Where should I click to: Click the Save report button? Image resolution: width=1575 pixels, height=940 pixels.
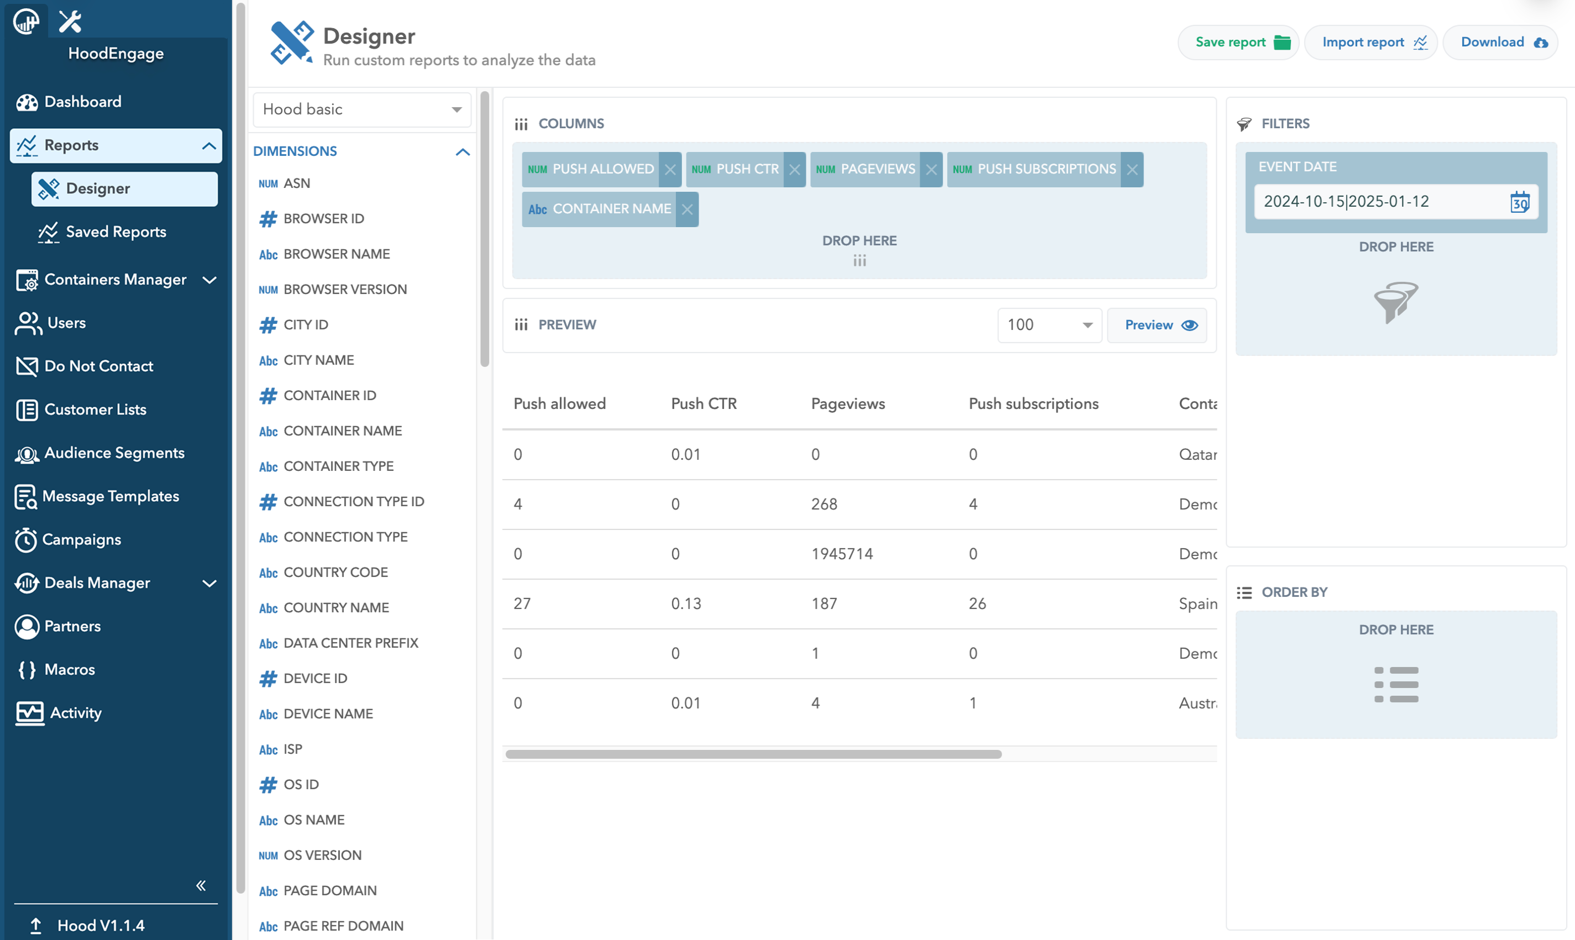tap(1238, 43)
